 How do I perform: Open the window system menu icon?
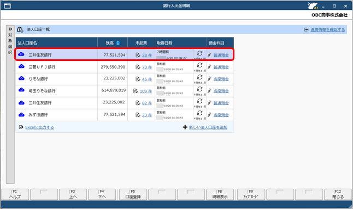coord(7,6)
